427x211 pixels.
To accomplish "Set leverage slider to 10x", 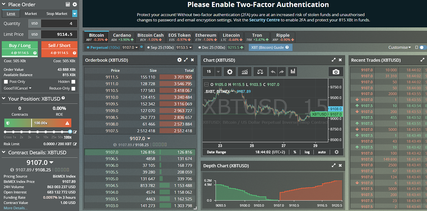I will 46,132.
